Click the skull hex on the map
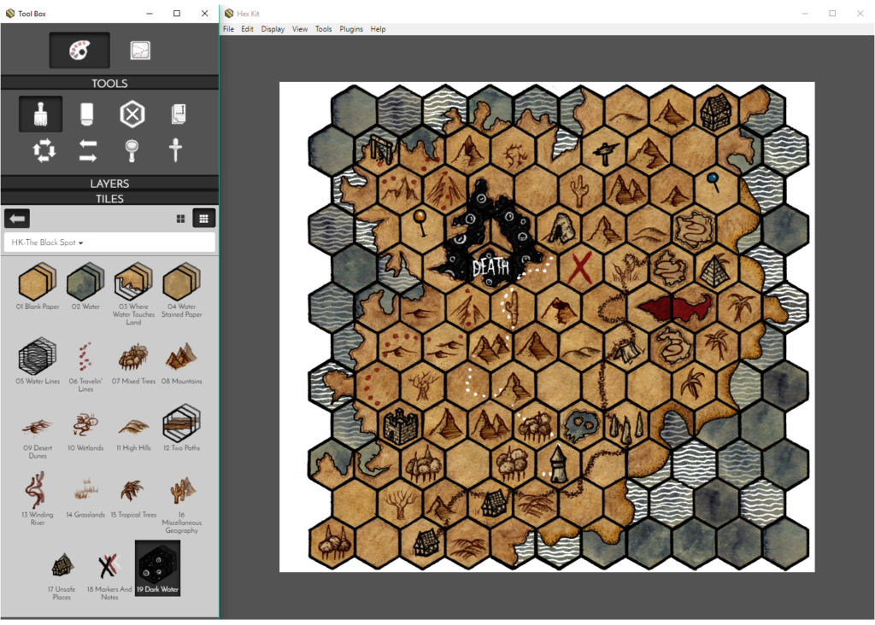The image size is (875, 625). [580, 427]
